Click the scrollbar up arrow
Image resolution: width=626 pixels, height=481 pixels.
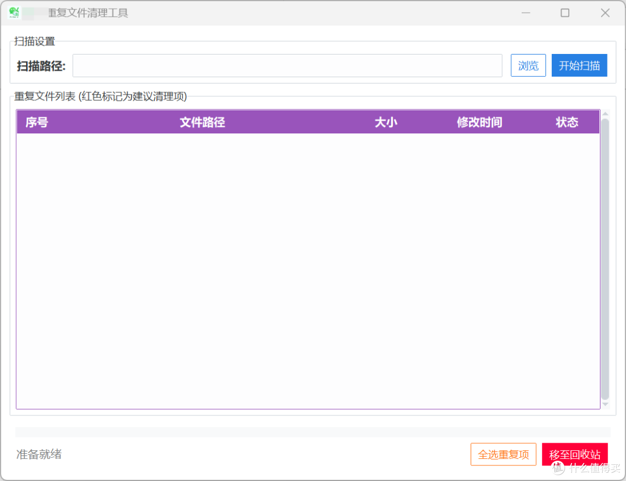click(x=605, y=114)
